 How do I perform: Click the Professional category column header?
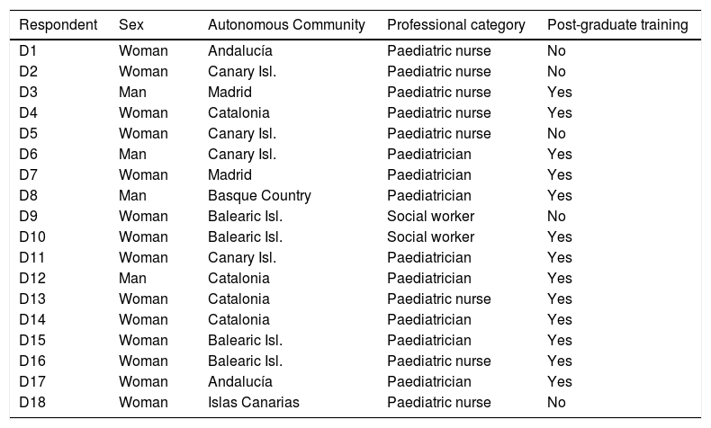[456, 25]
